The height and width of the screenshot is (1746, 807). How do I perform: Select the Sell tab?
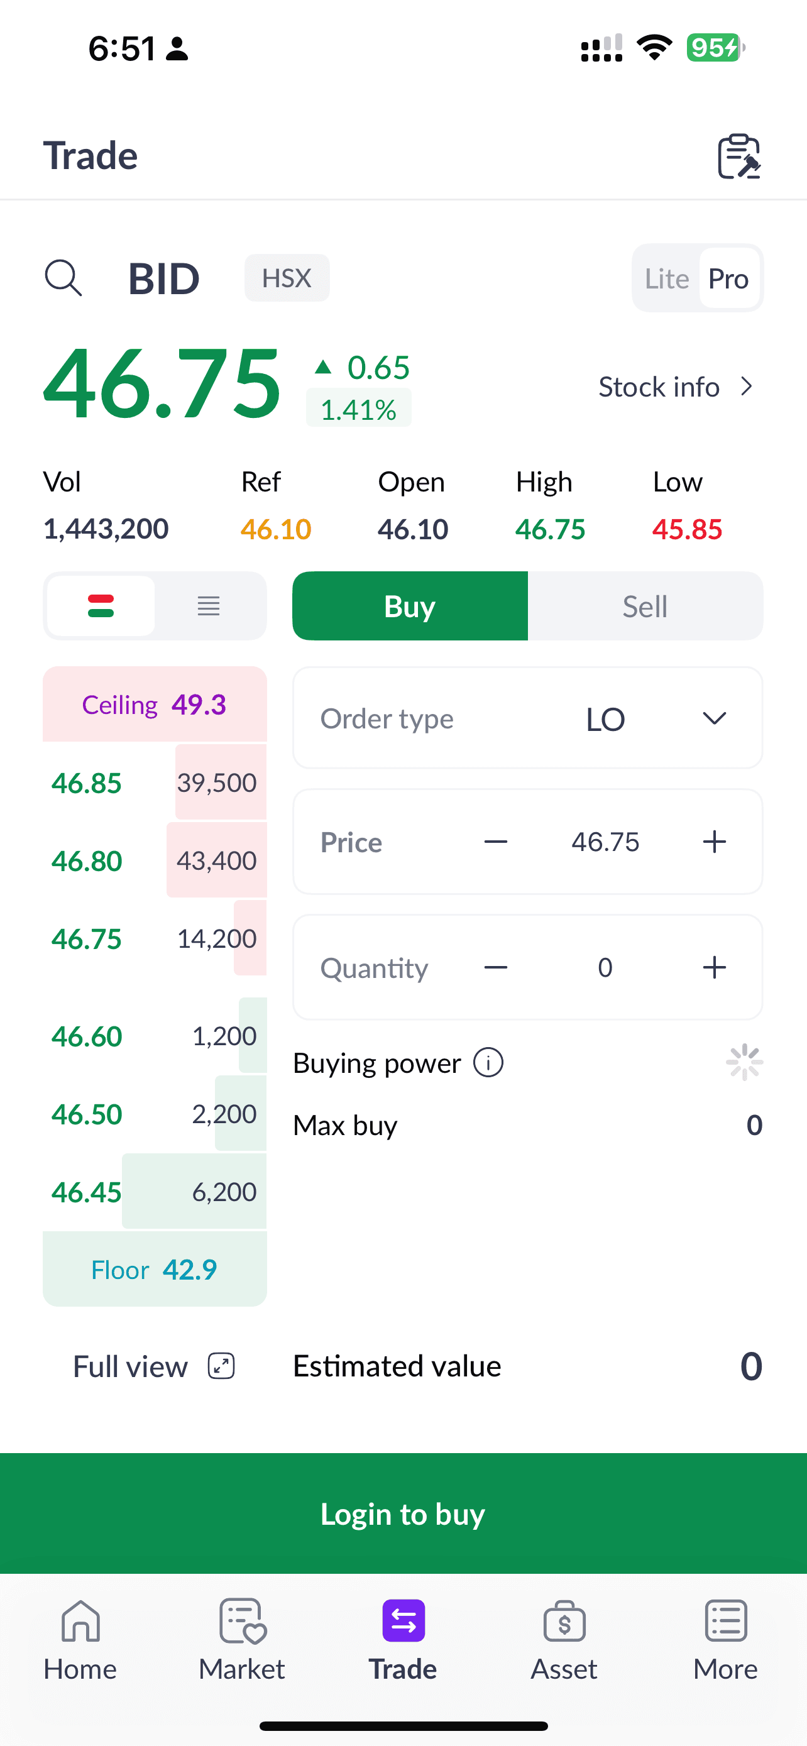coord(644,606)
